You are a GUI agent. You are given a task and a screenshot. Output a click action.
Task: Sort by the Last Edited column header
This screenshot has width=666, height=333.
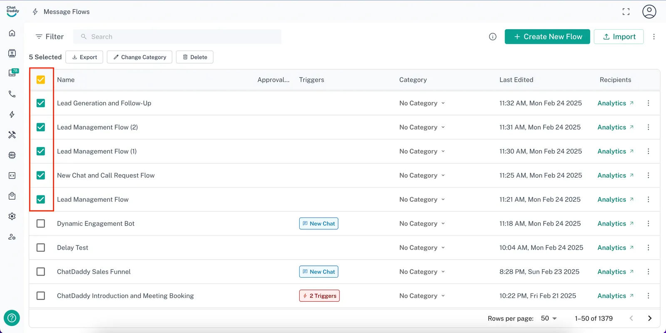click(x=516, y=80)
